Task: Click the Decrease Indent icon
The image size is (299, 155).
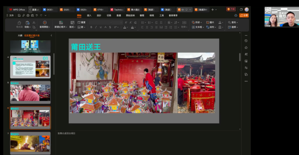Action: click(156, 22)
